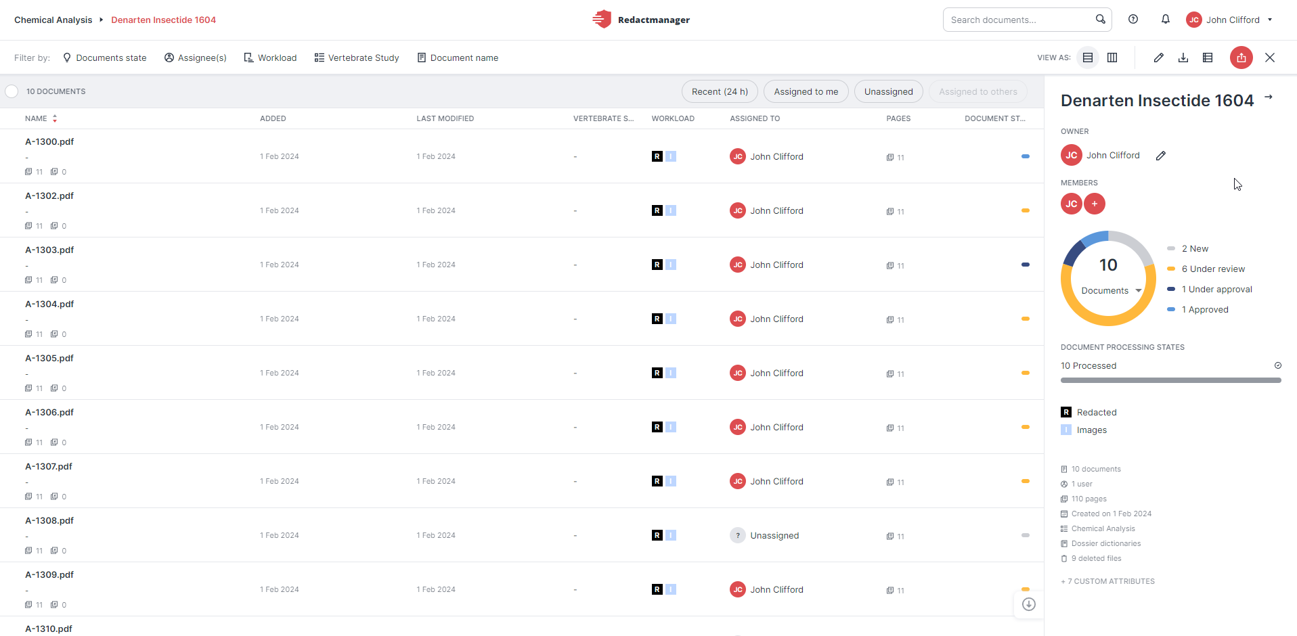
Task: Click the Redactmanager logo
Action: click(641, 20)
